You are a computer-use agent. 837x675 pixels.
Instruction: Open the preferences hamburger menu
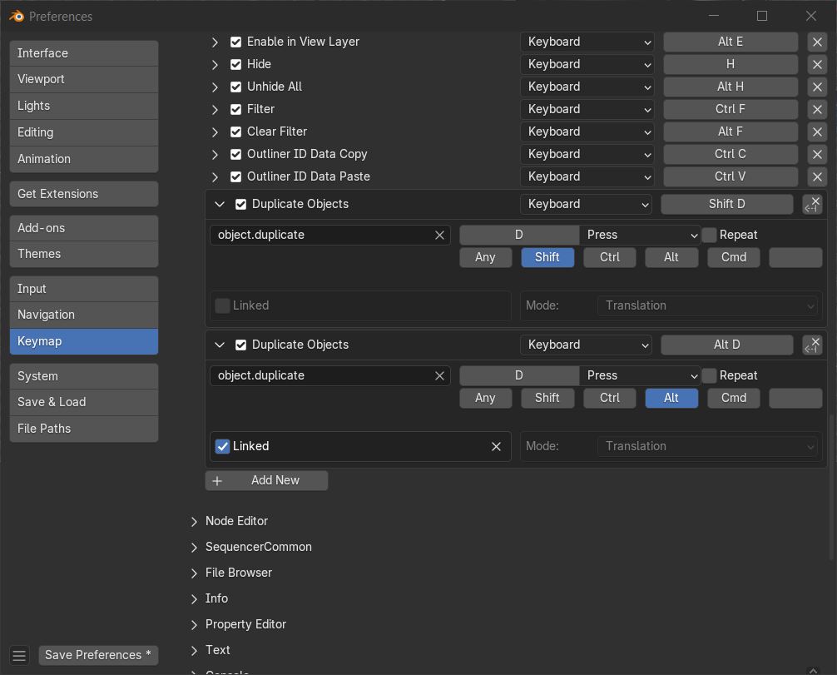coord(19,655)
